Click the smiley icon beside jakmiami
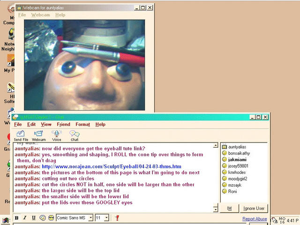The width and height of the screenshot is (300, 225). coord(225,159)
